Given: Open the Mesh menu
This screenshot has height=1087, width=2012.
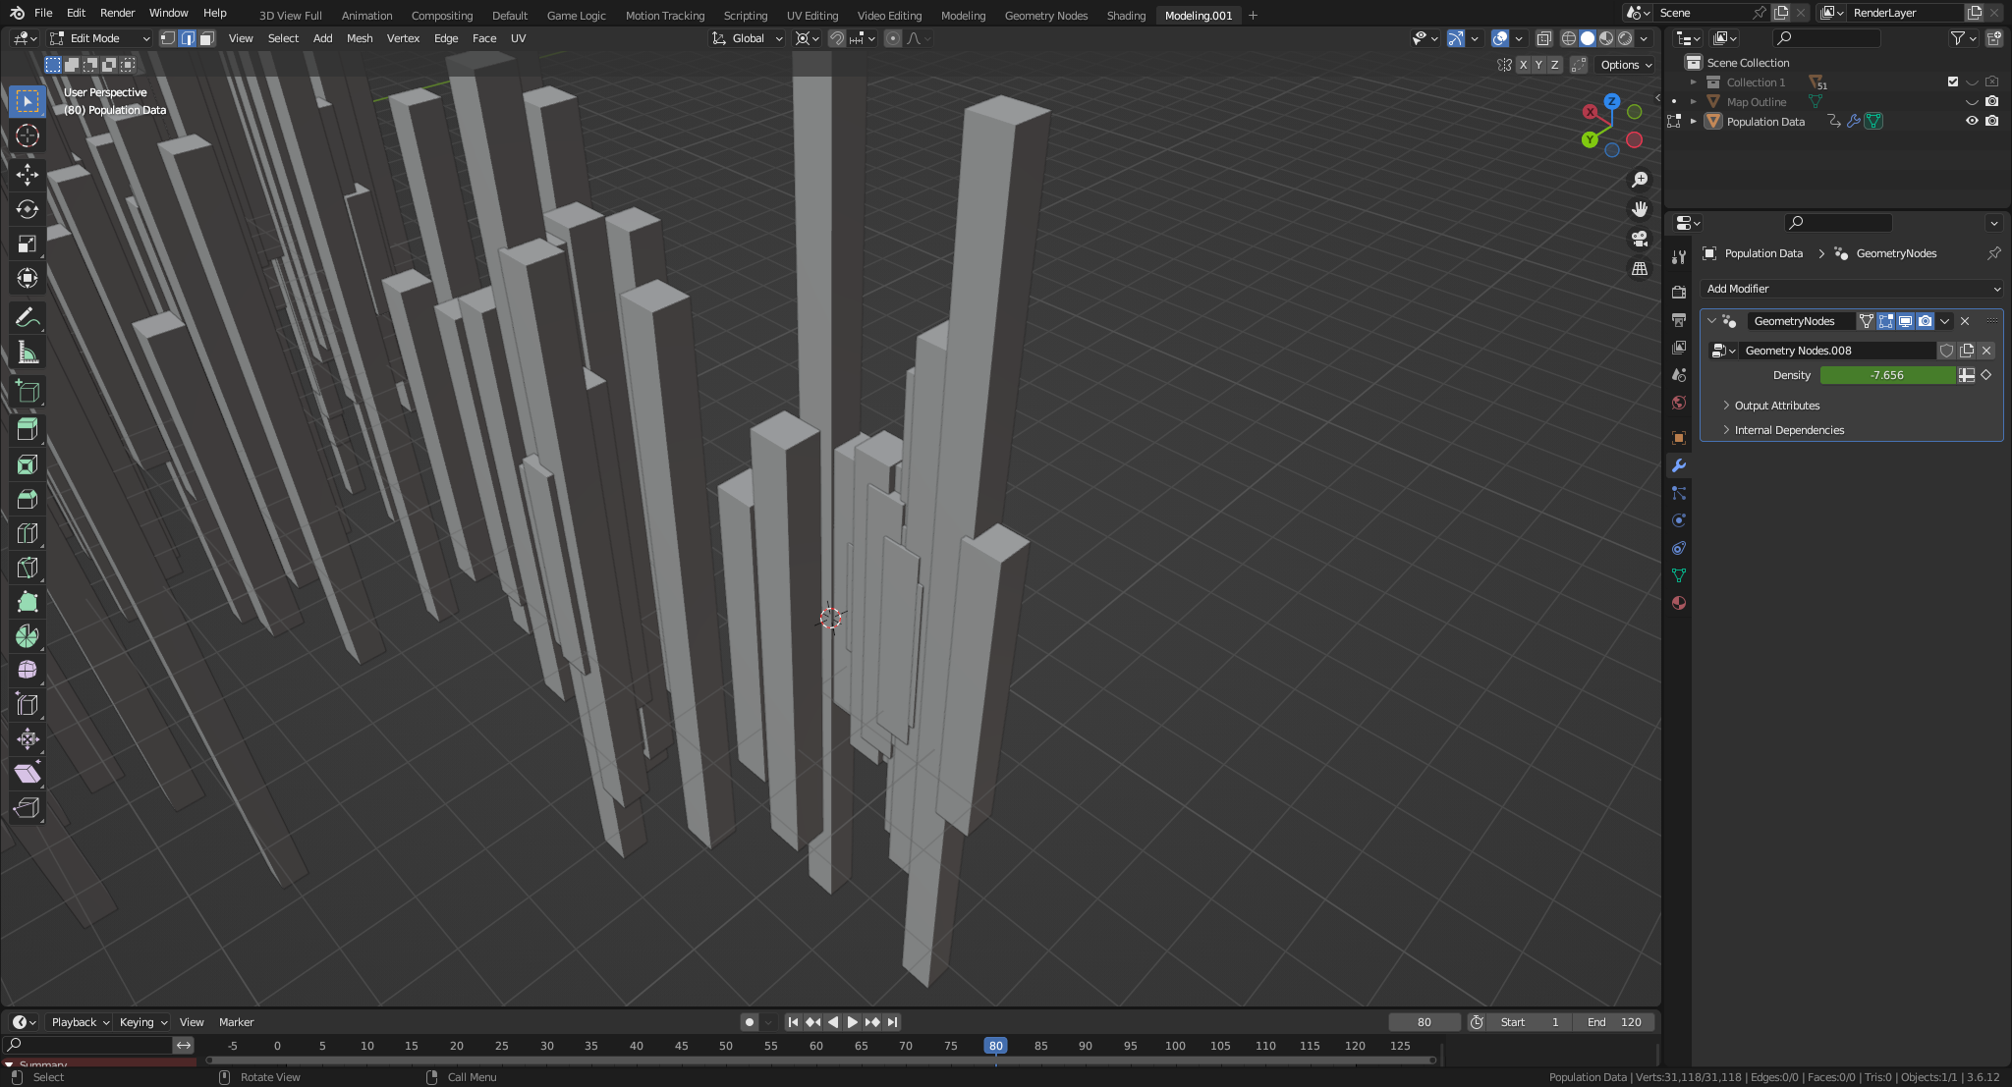Looking at the screenshot, I should (x=360, y=38).
